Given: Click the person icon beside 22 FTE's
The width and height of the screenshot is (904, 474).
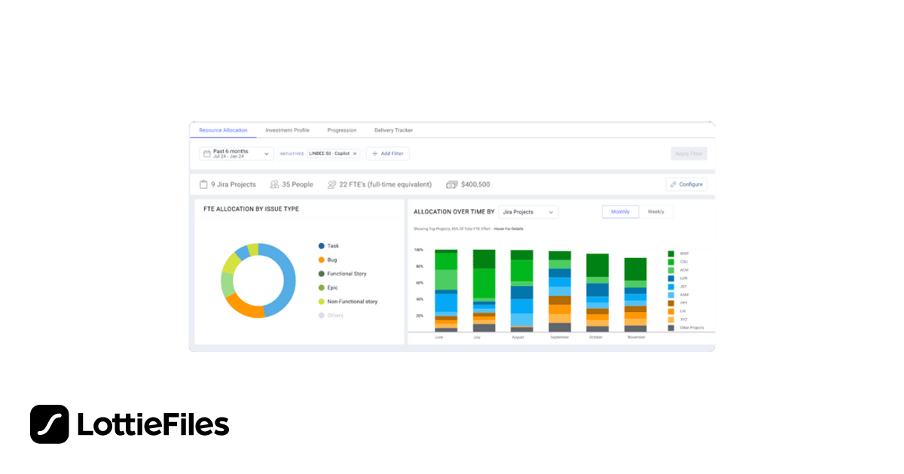Looking at the screenshot, I should point(332,184).
